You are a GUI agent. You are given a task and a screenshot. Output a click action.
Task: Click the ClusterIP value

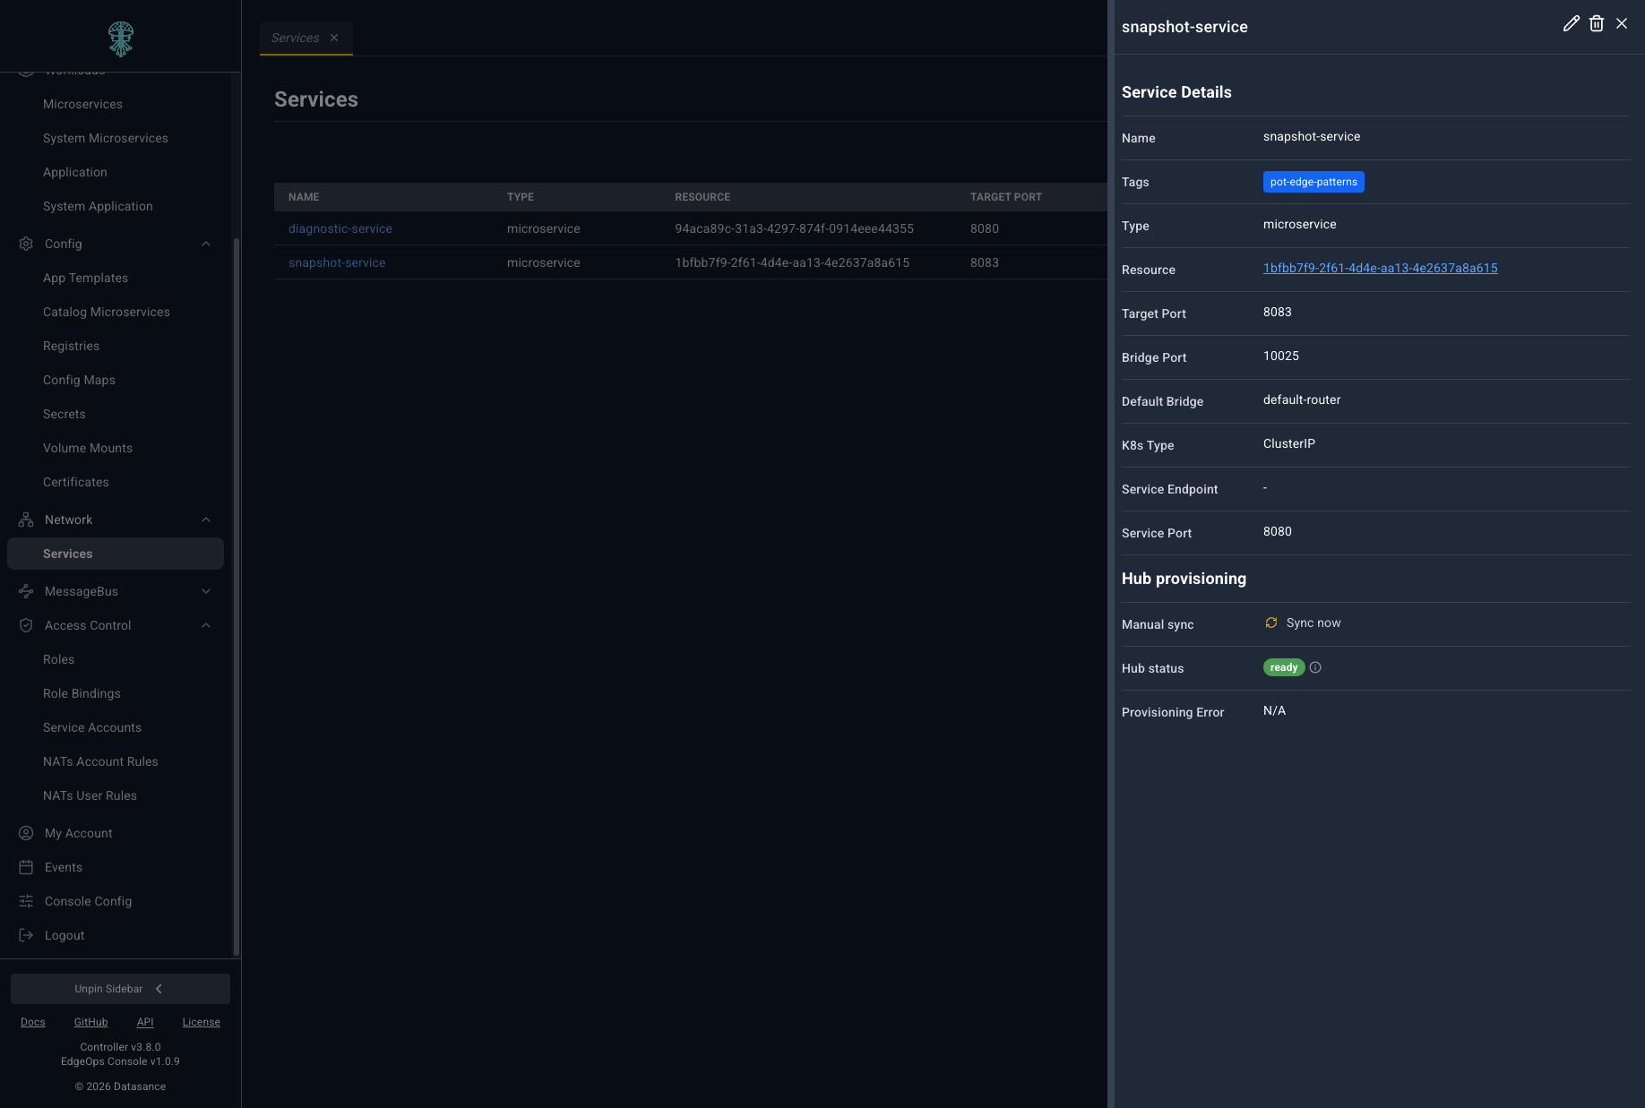[1289, 443]
